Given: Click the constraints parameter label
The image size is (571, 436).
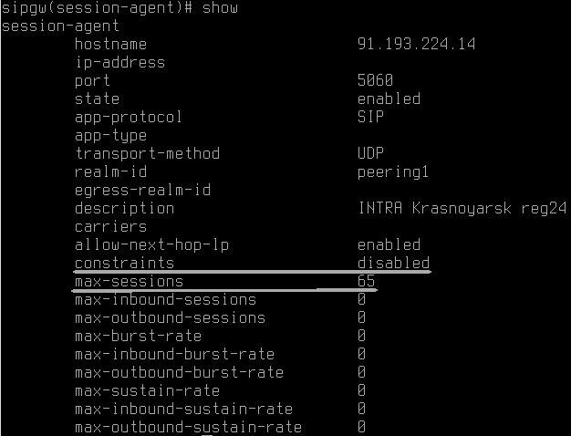Looking at the screenshot, I should (x=125, y=263).
